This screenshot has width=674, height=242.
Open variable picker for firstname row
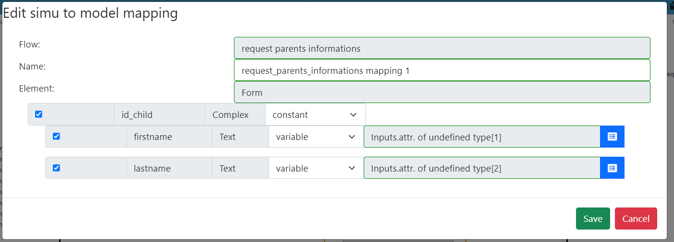[x=612, y=137]
